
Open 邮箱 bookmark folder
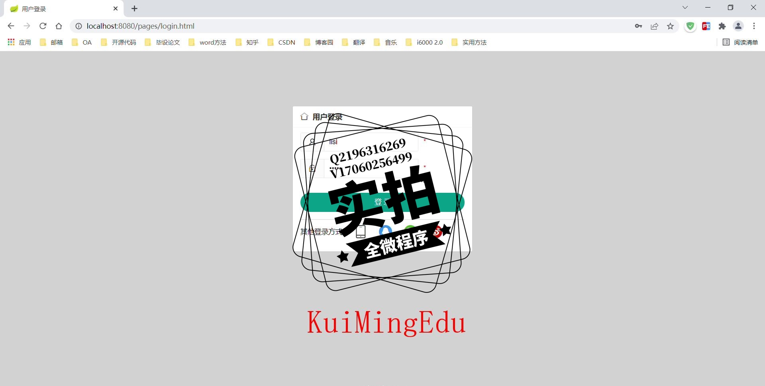(x=51, y=42)
